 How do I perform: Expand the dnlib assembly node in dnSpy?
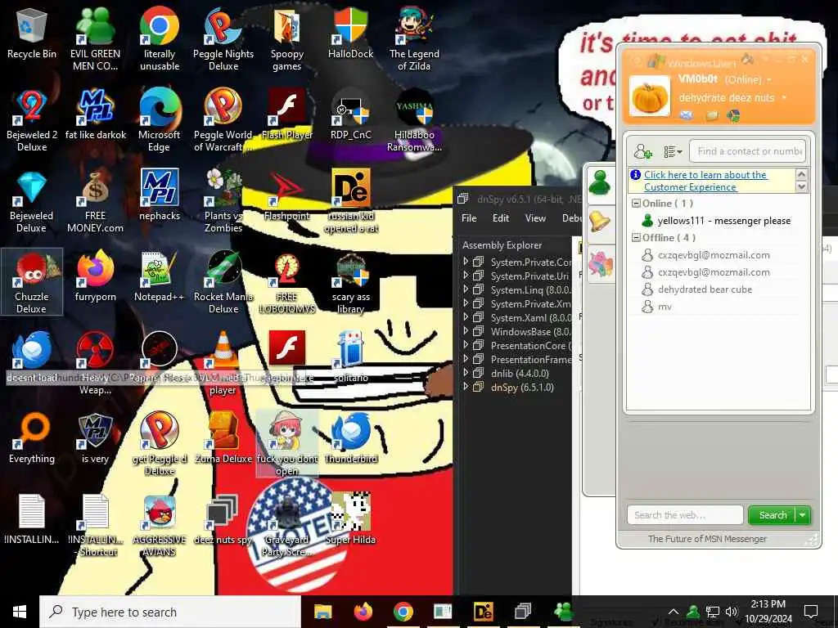[x=466, y=373]
